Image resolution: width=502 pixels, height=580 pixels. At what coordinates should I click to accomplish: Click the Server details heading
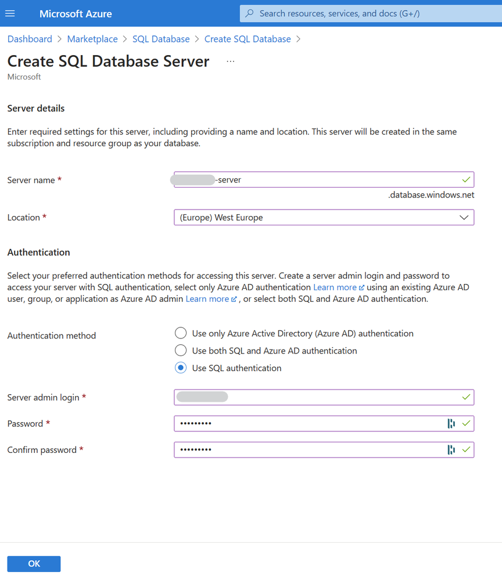tap(36, 109)
